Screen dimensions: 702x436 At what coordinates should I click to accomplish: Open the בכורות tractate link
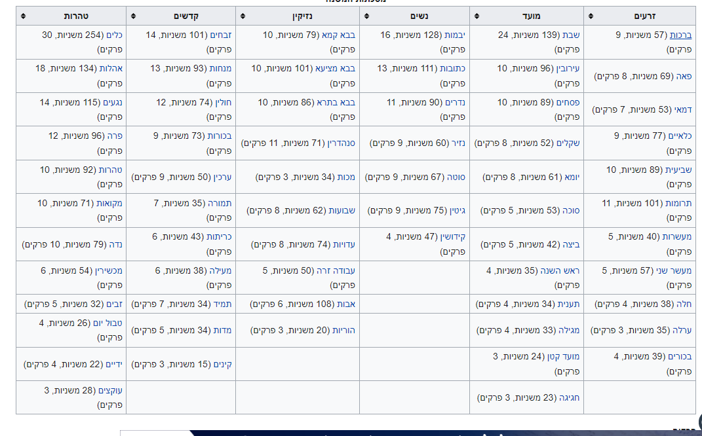click(x=220, y=136)
